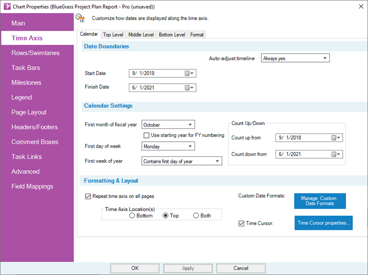This screenshot has height=275, width=368.
Task: Click the app icon in title bar
Action: pos(6,6)
